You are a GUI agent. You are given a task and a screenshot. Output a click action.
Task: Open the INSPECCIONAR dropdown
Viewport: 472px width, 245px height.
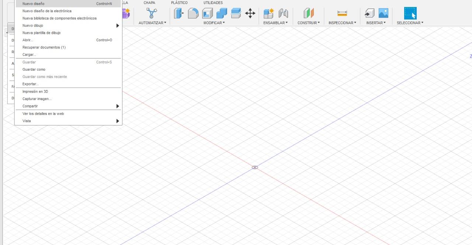pos(342,23)
